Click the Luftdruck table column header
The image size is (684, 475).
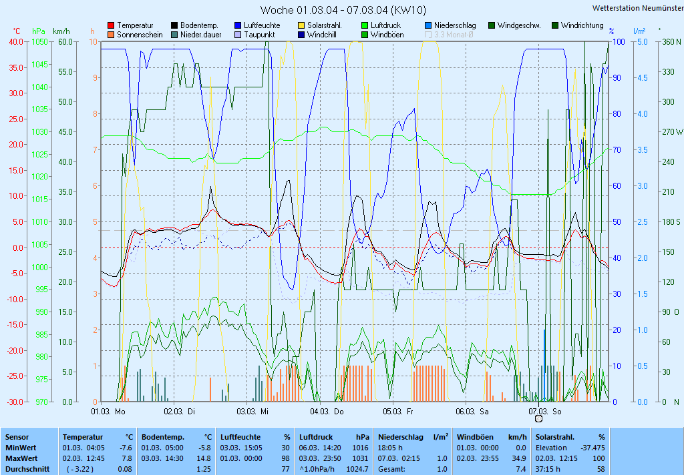pos(316,437)
